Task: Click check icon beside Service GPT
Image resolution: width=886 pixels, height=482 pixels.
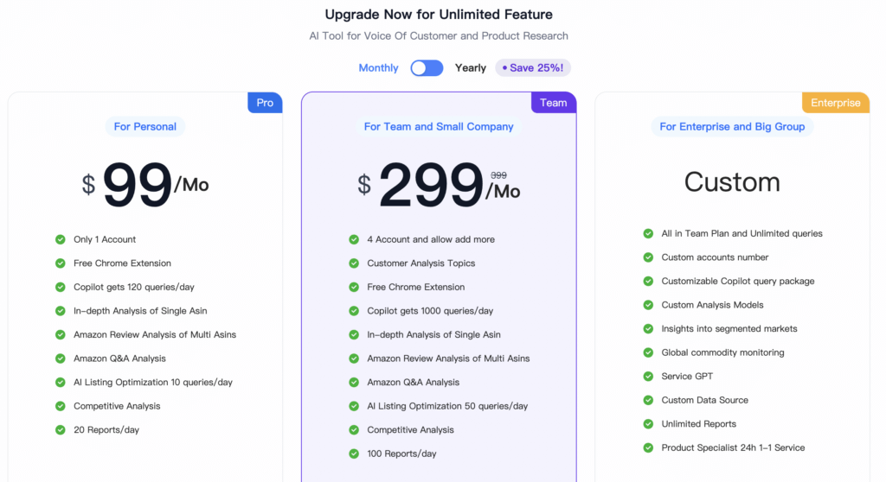Action: tap(648, 376)
